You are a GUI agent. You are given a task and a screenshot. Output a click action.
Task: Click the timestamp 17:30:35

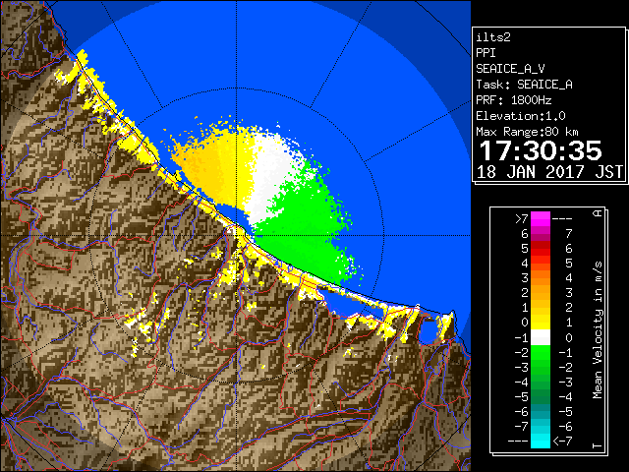click(541, 150)
